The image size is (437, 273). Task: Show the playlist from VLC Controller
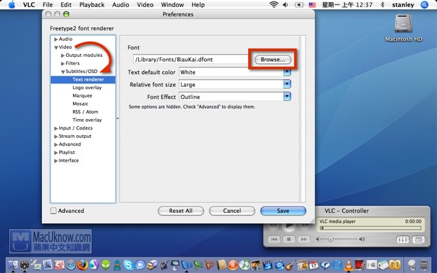point(419,239)
